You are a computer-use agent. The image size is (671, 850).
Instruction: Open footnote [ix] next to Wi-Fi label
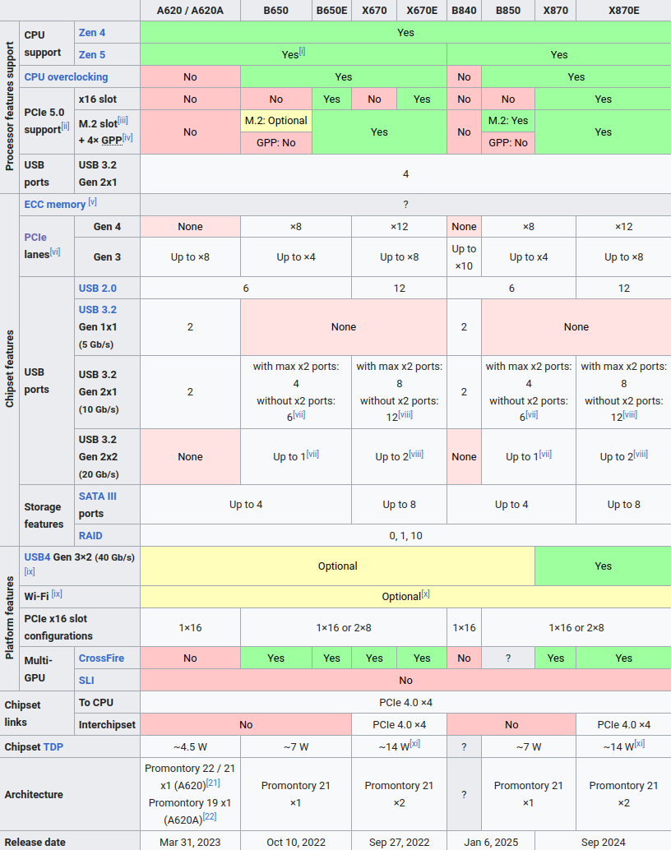tap(57, 594)
